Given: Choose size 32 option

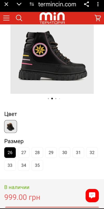Looking at the screenshot, I should 92,153.
